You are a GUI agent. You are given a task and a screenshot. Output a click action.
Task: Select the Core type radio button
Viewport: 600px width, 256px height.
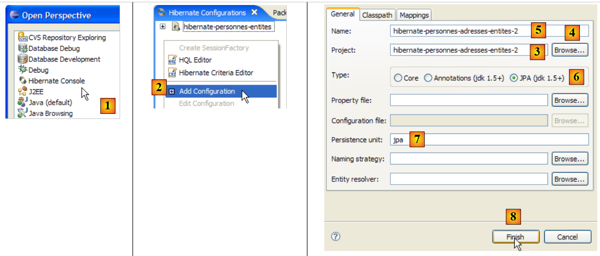[398, 78]
